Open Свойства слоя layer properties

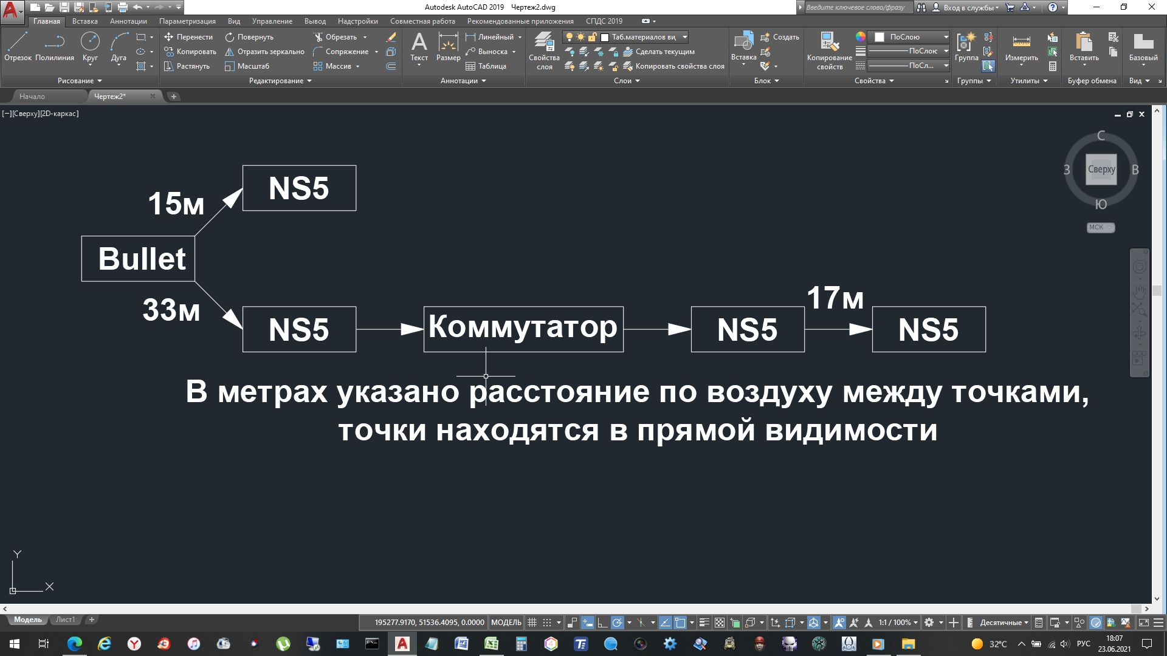coord(544,50)
